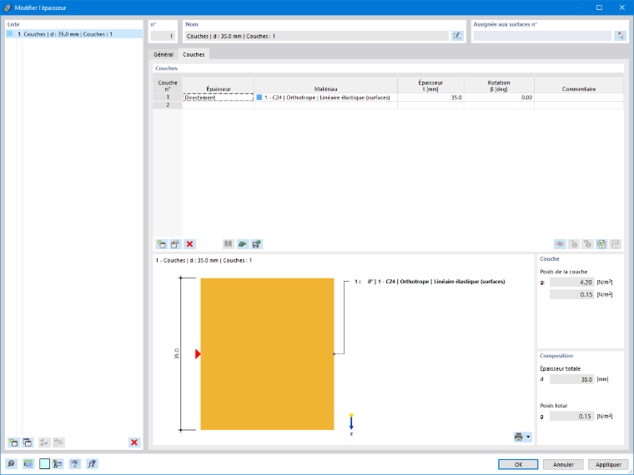634x475 pixels.
Task: Click the green table export icon
Action: (x=601, y=244)
